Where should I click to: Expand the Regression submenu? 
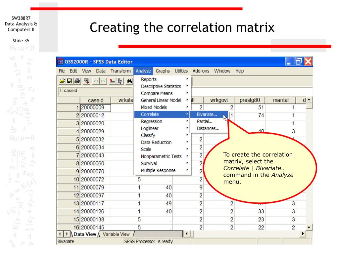click(162, 121)
